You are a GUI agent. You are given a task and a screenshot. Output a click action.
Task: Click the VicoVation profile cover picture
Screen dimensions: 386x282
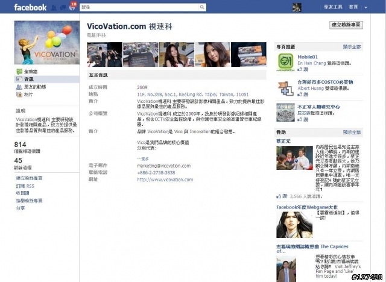tap(47, 43)
